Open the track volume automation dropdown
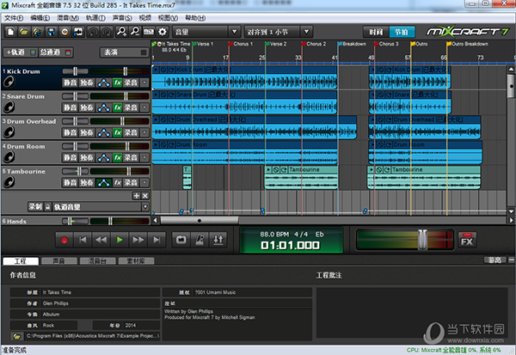The image size is (516, 355). [145, 207]
